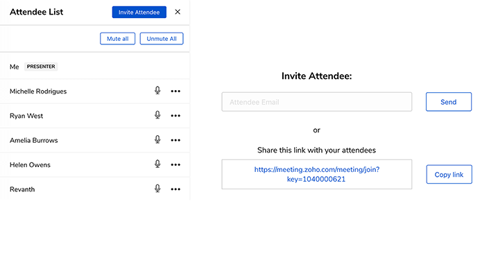Image resolution: width=498 pixels, height=269 pixels.
Task: Open more options for Michelle Rodrigues
Action: tap(175, 91)
